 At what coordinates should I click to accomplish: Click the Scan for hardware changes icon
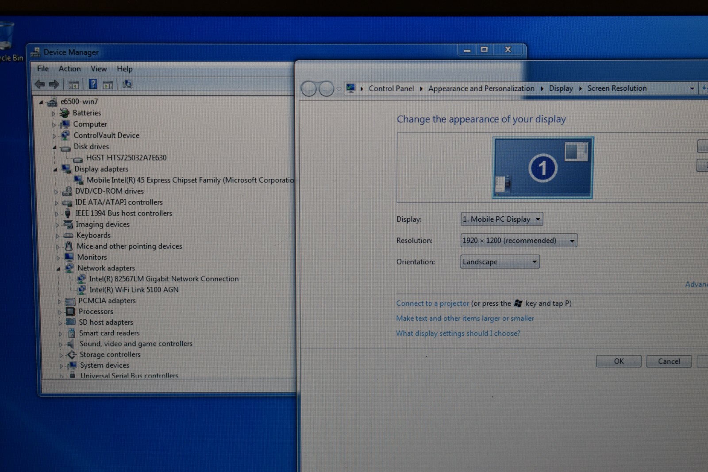click(x=127, y=84)
